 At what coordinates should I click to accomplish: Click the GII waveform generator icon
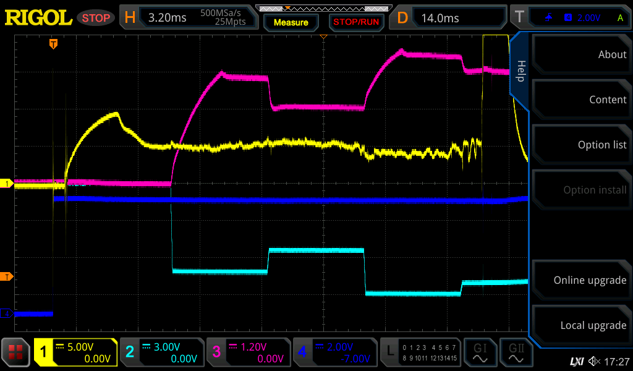click(x=516, y=352)
